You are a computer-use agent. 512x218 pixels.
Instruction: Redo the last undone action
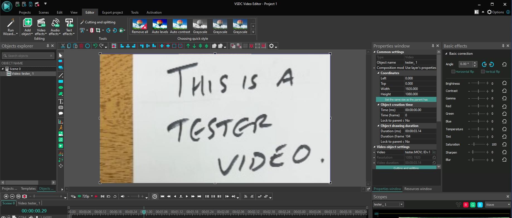(x=101, y=46)
